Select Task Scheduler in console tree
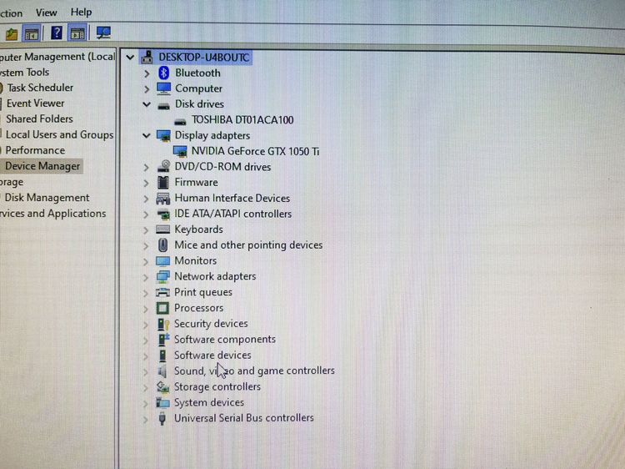Screen dimensions: 625x469 (x=40, y=88)
